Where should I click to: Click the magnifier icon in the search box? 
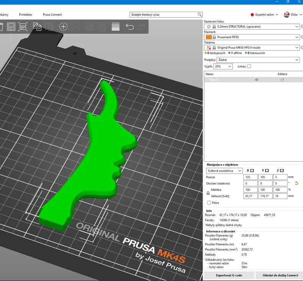pyautogui.click(x=200, y=14)
